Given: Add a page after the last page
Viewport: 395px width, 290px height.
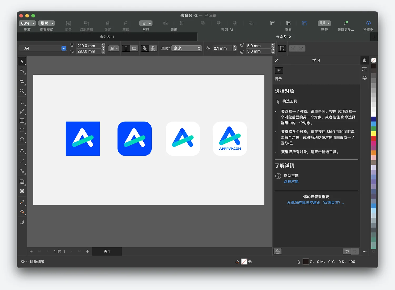Looking at the screenshot, I should (88, 252).
